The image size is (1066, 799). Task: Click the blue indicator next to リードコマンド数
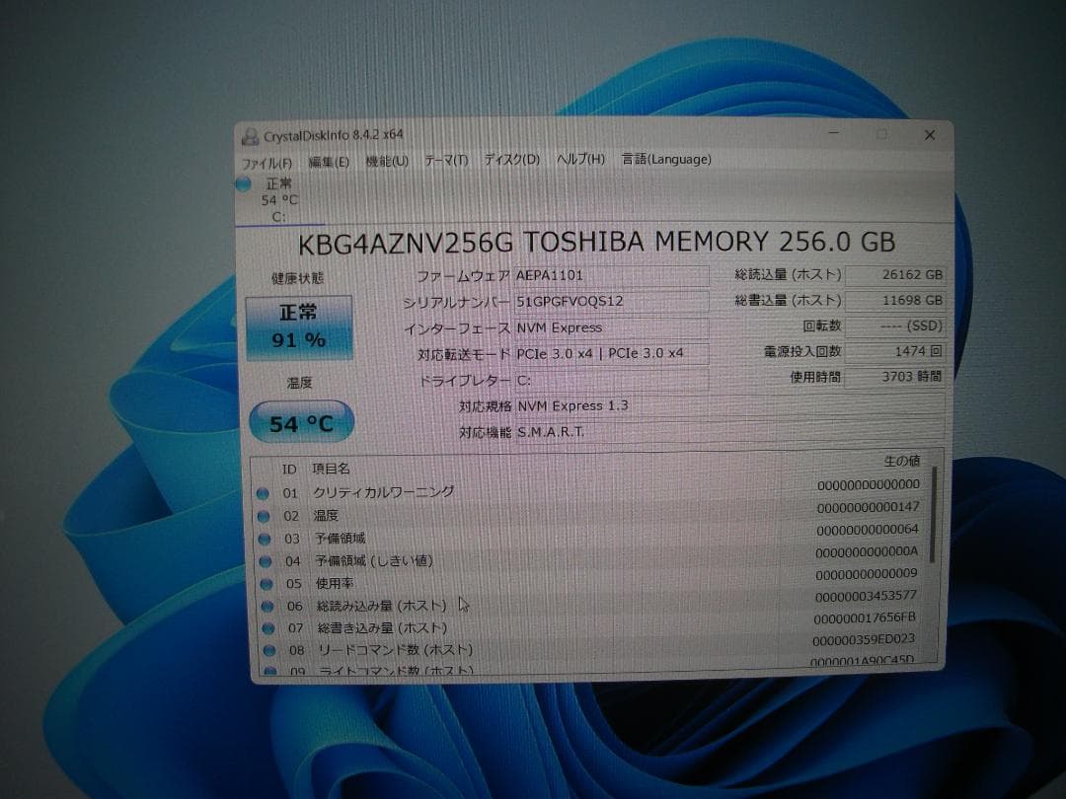264,651
